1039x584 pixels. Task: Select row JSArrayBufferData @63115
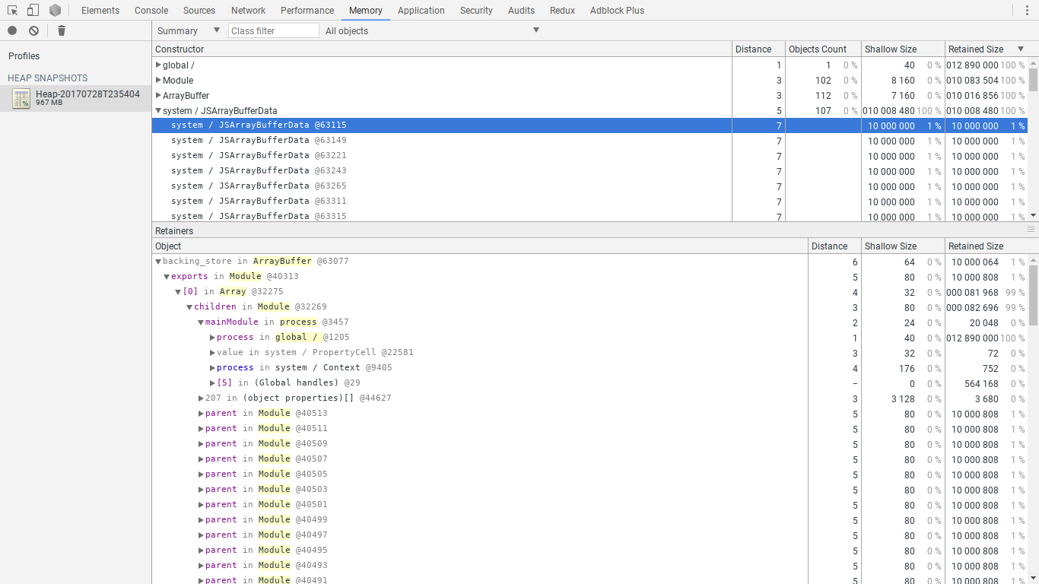pyautogui.click(x=589, y=125)
